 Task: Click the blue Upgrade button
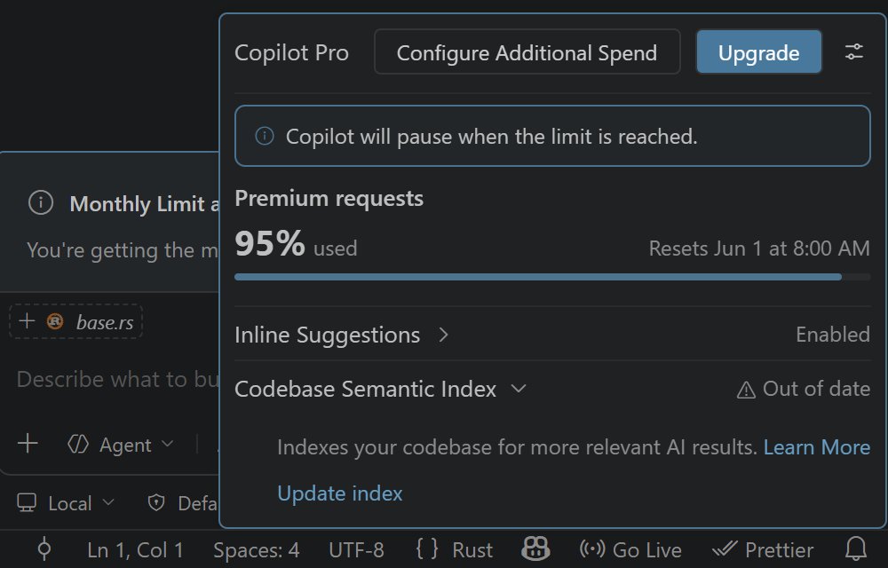pos(758,52)
